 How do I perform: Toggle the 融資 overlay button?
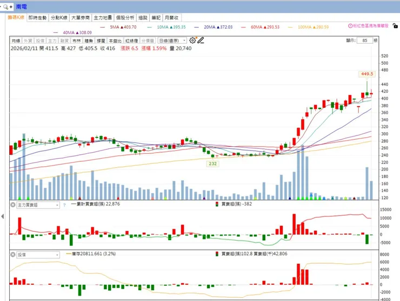point(64,40)
